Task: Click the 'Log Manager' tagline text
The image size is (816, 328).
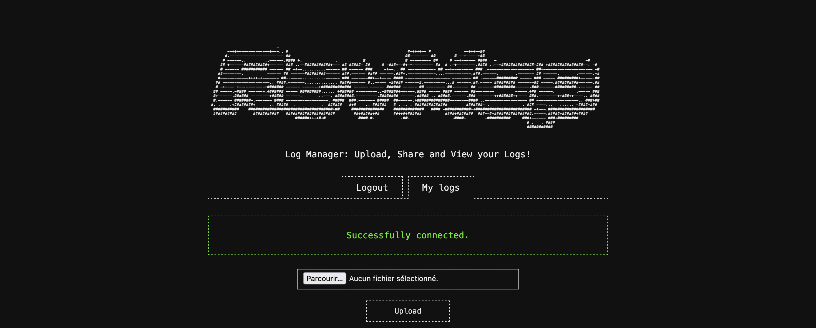Action: click(x=316, y=155)
